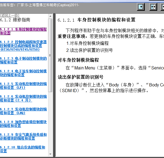164x158 pixels.
Task: Open 6.1.2.1 车身控制模块的编程和设置 link
Action: click(23, 31)
